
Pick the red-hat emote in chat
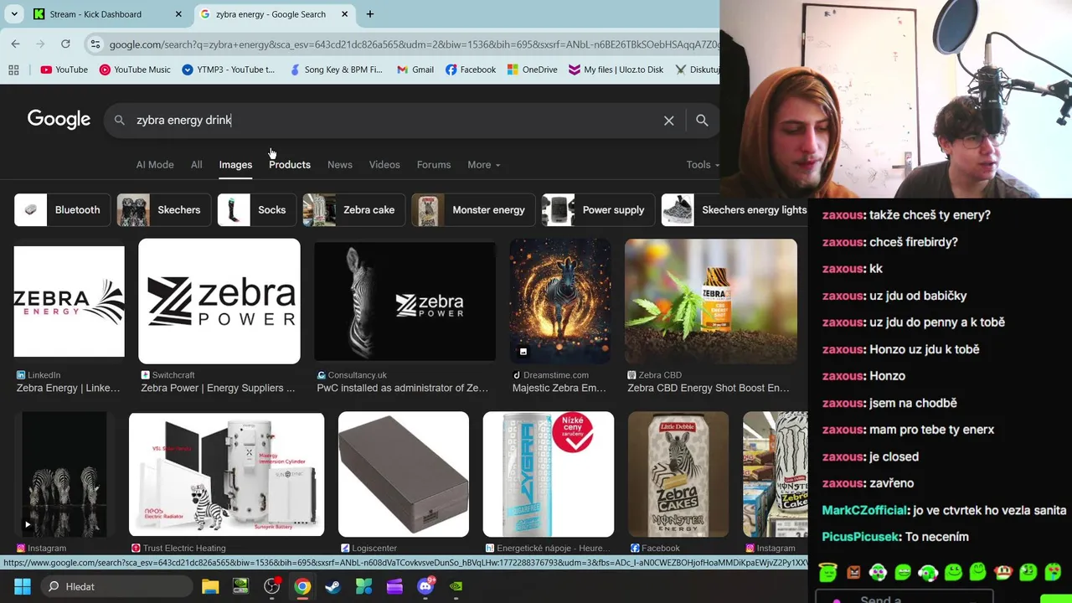tap(1003, 573)
